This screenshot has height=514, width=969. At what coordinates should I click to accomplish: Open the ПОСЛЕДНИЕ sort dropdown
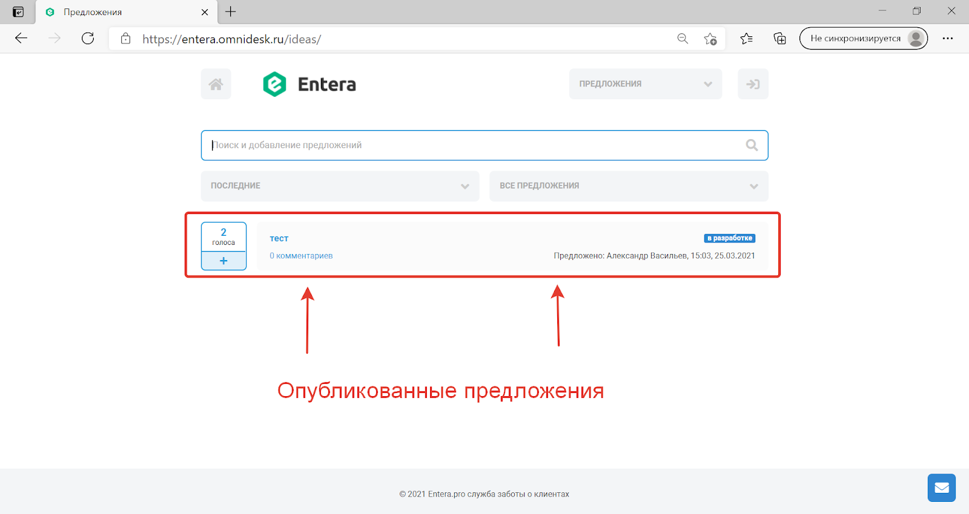[x=340, y=186]
